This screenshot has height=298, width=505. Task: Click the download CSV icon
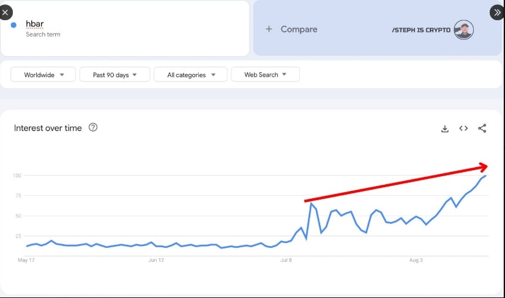point(445,129)
